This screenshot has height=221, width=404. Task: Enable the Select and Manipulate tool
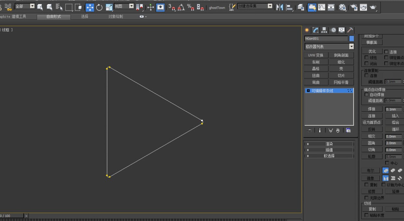pyautogui.click(x=151, y=7)
